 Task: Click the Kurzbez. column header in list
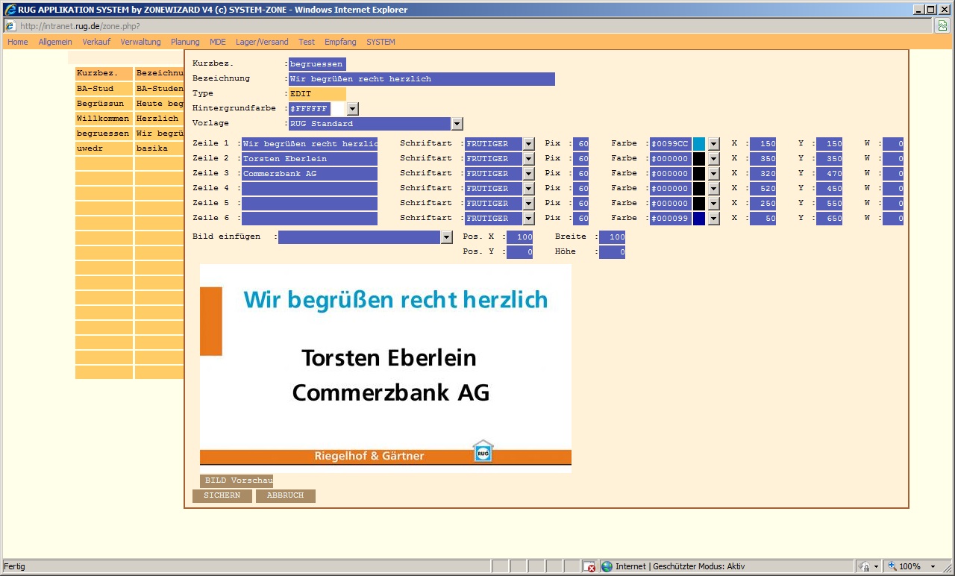click(104, 74)
